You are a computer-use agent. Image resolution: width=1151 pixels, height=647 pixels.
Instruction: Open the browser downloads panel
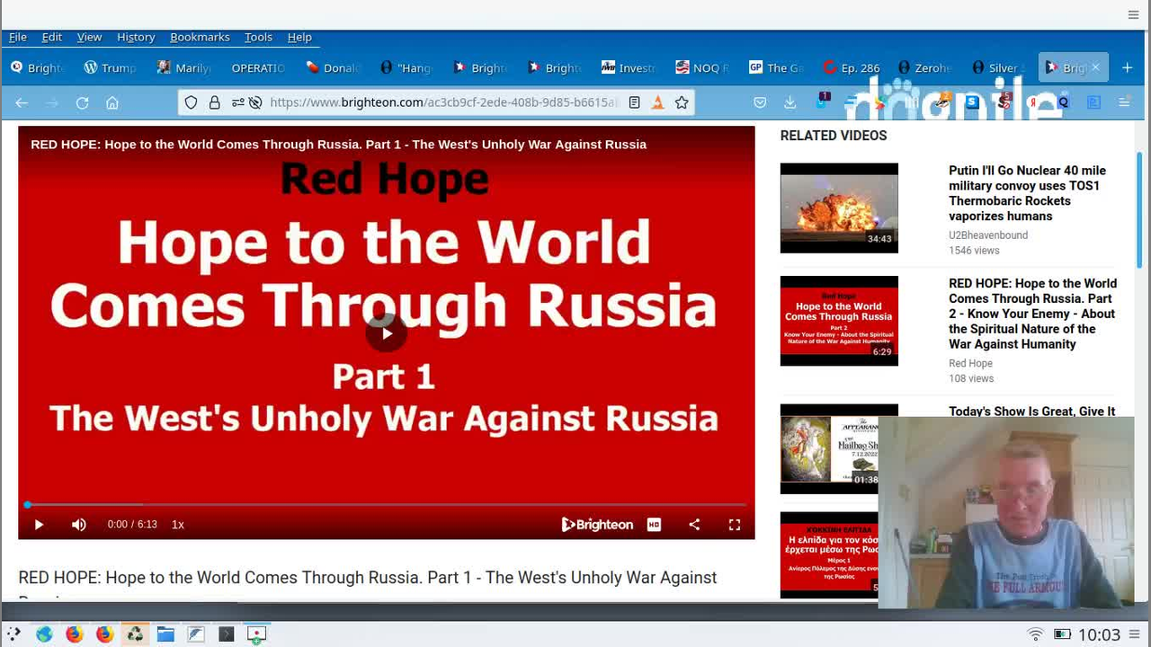coord(790,103)
